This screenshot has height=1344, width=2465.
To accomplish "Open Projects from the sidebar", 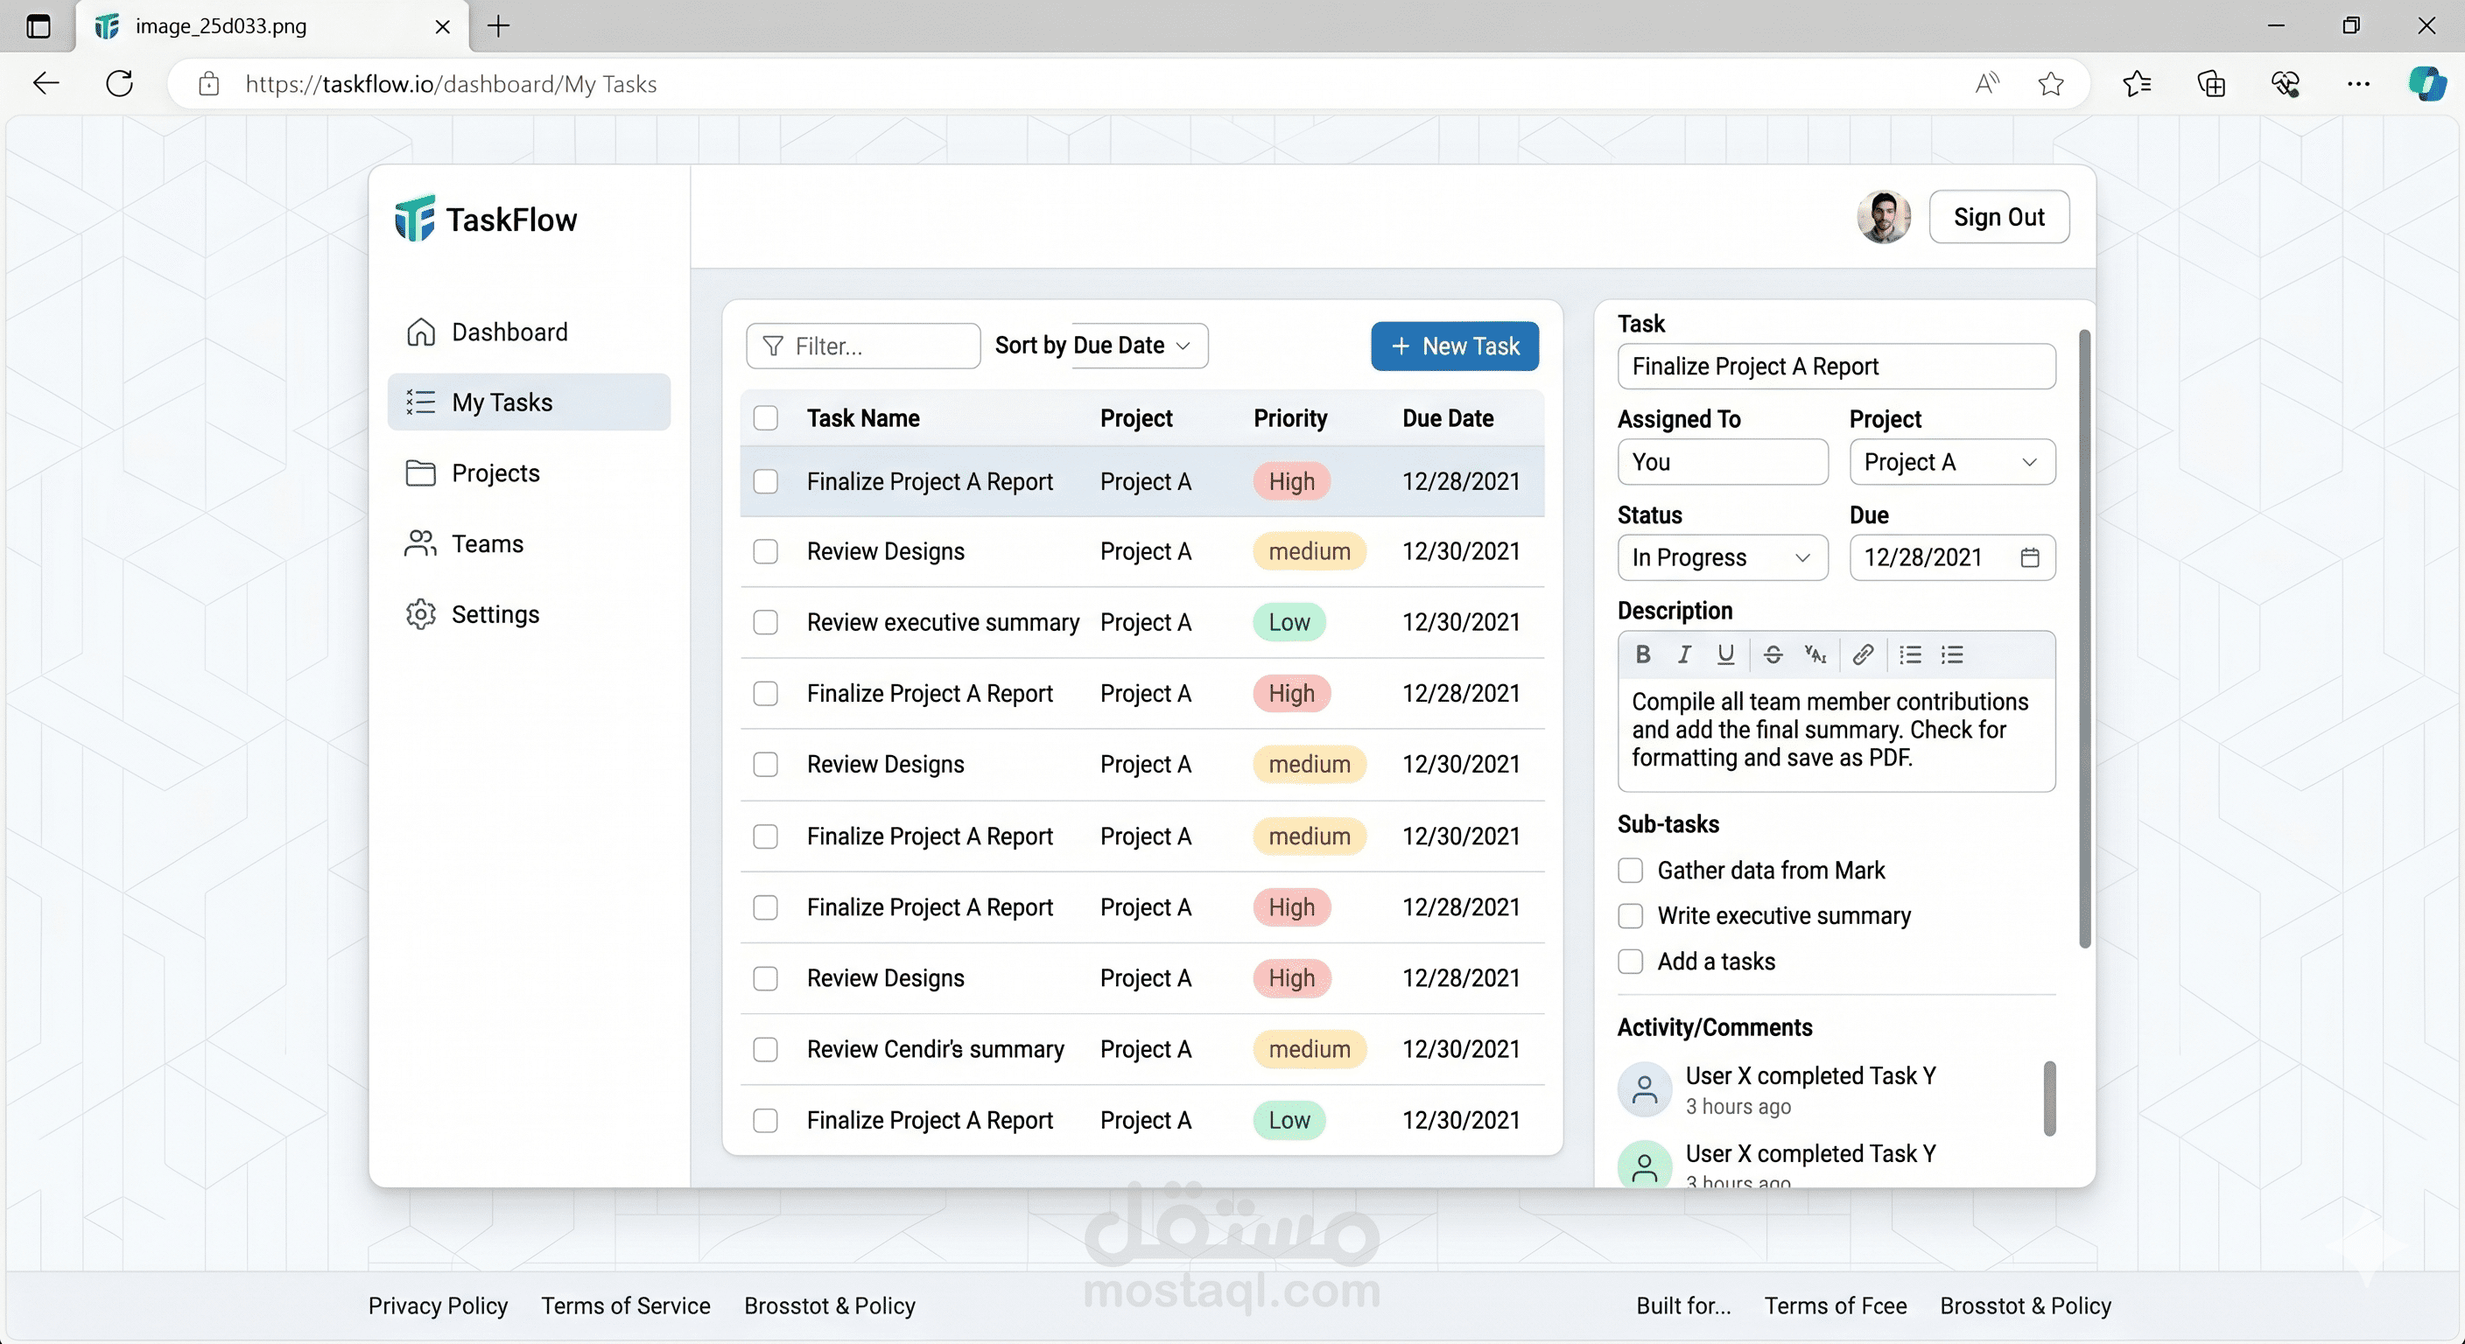I will [528, 472].
